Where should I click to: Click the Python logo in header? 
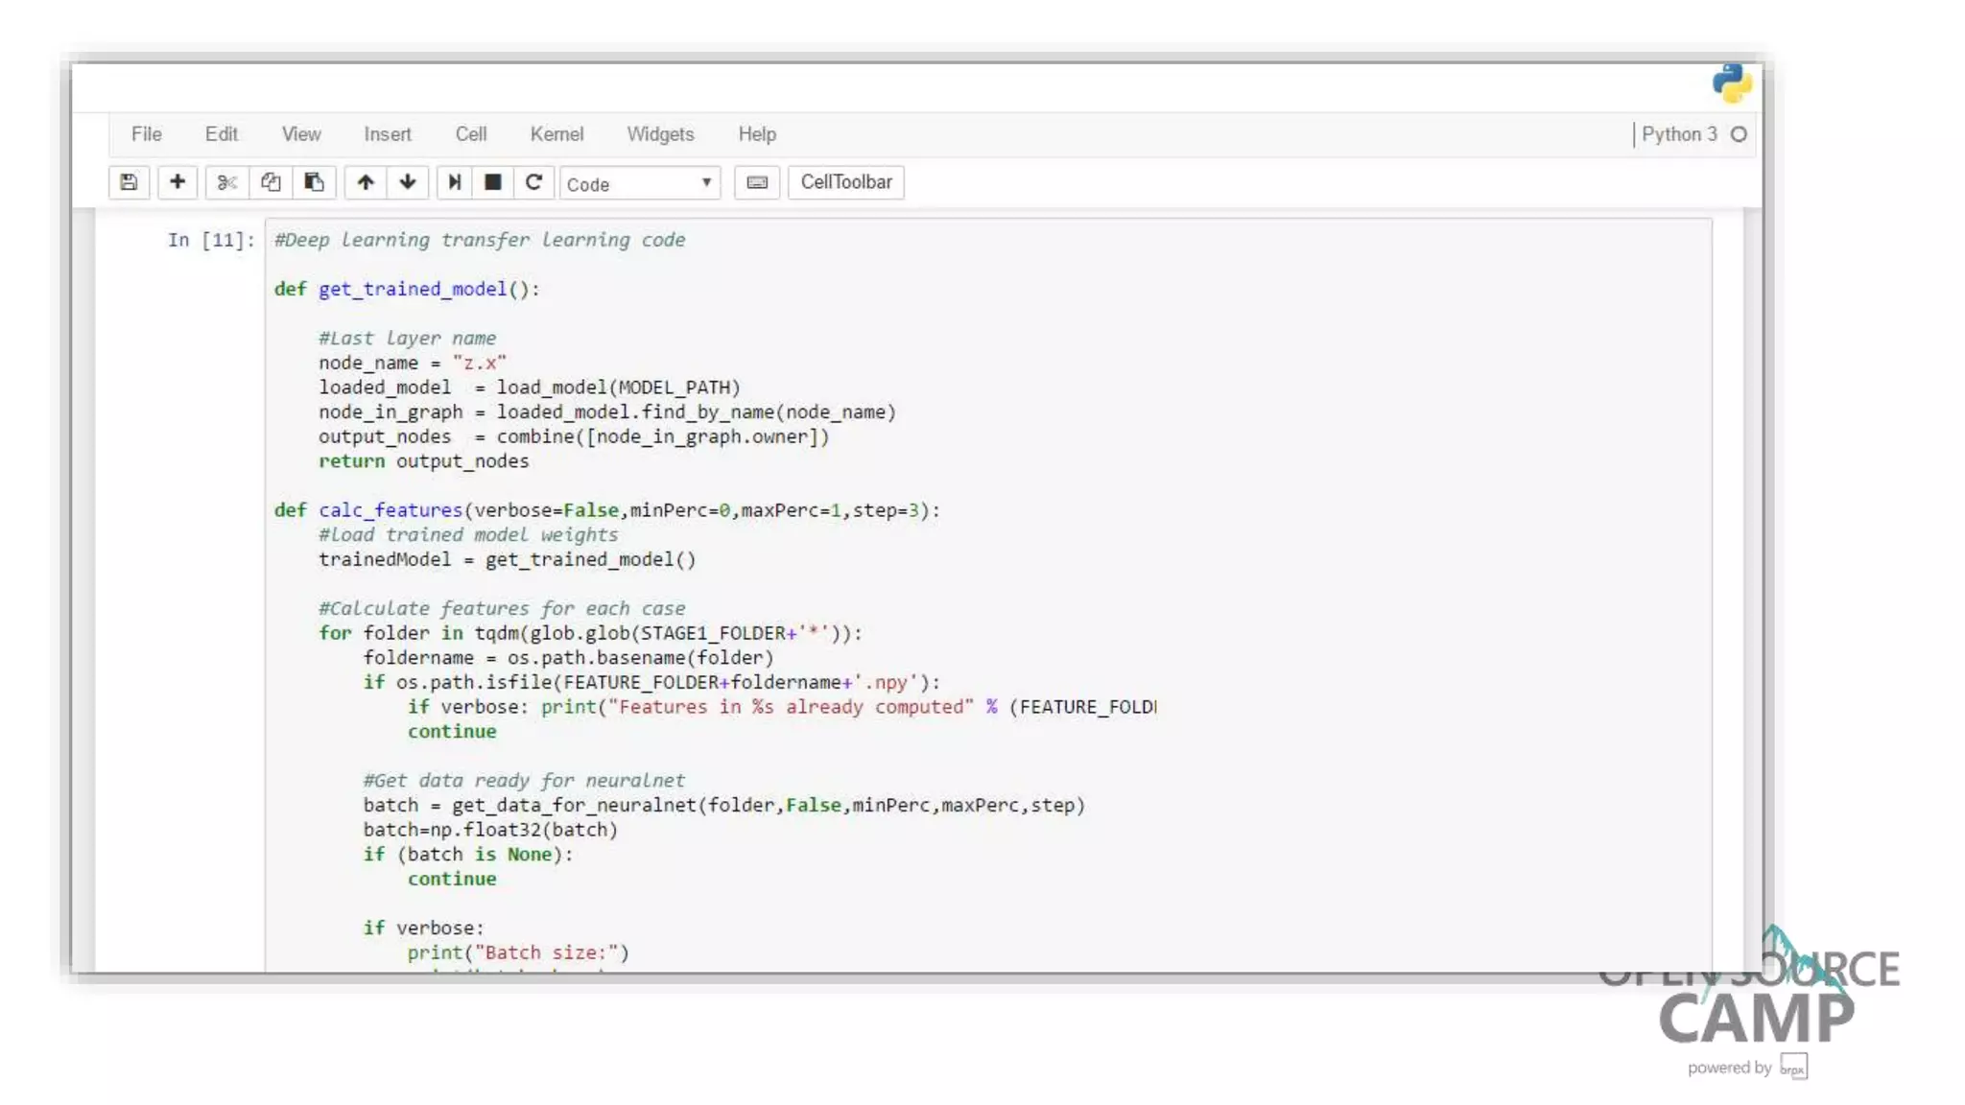[x=1732, y=83]
